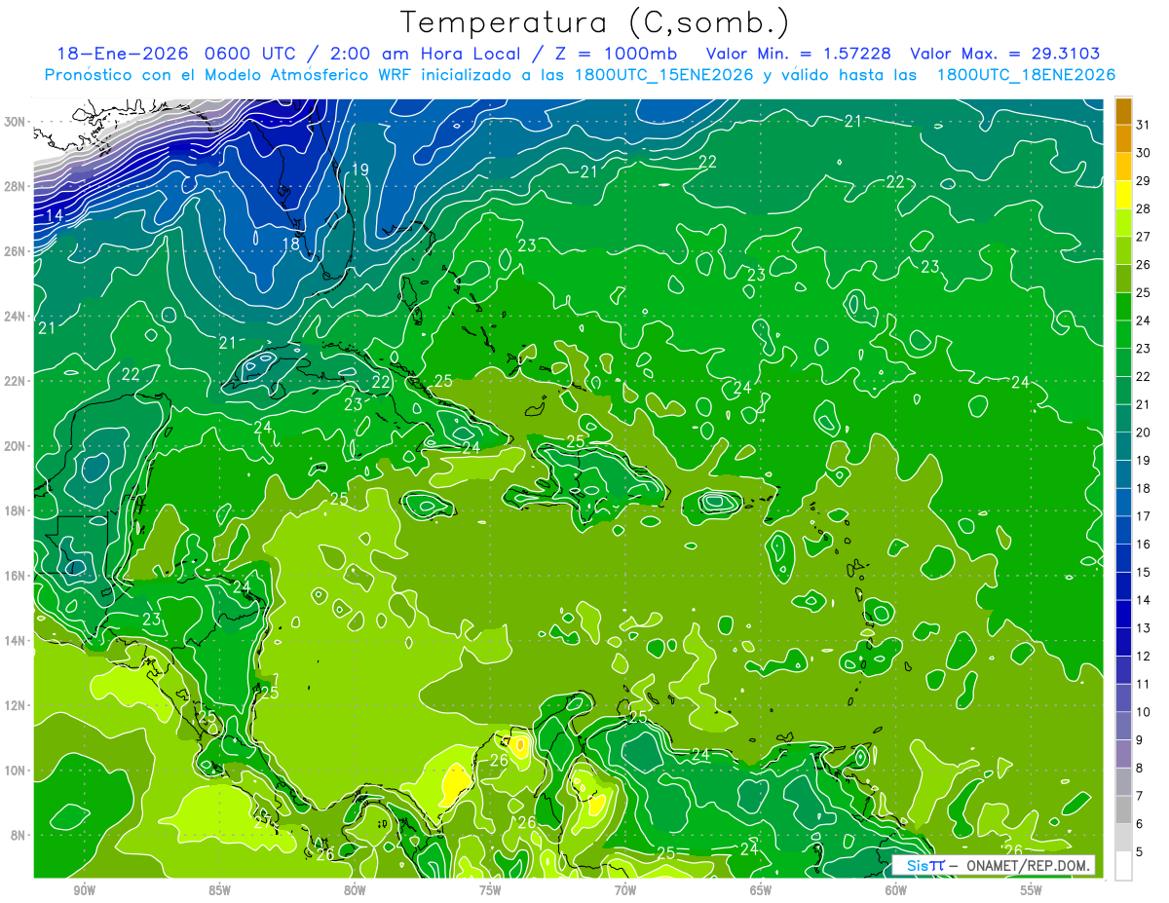Viewport: 1169px width, 903px height.
Task: Click the legend value "6" on color bar
Action: coord(1140,823)
